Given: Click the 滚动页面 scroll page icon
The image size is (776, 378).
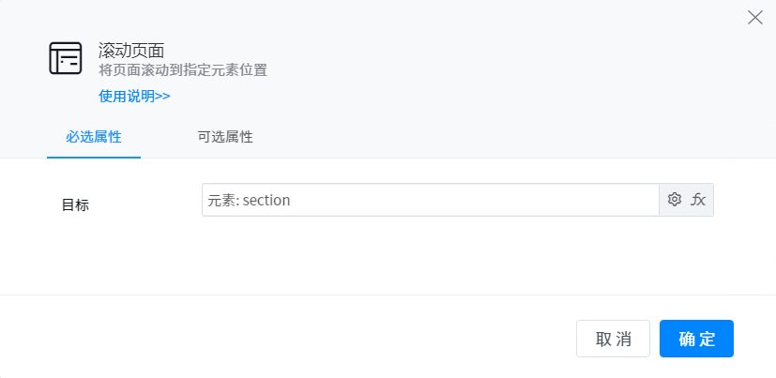Looking at the screenshot, I should point(66,58).
